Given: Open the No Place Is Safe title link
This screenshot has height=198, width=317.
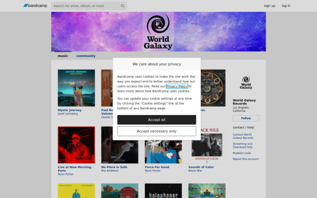Looking at the screenshot, I should click(x=114, y=167).
